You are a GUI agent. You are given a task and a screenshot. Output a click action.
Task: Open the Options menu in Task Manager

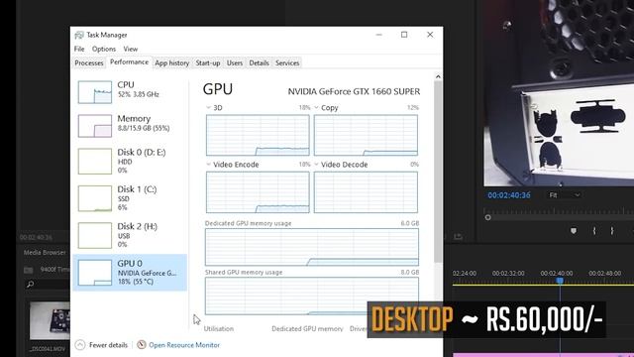[x=104, y=49]
